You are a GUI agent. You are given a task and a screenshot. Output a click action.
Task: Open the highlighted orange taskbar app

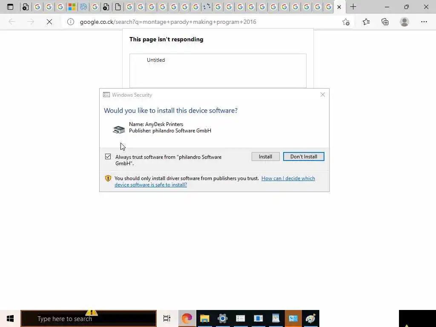click(x=293, y=318)
